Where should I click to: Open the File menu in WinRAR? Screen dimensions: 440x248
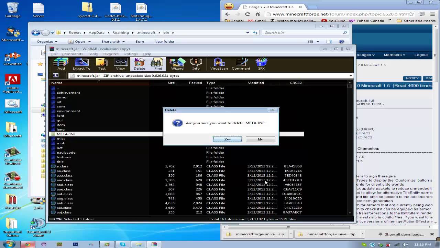pos(54,54)
